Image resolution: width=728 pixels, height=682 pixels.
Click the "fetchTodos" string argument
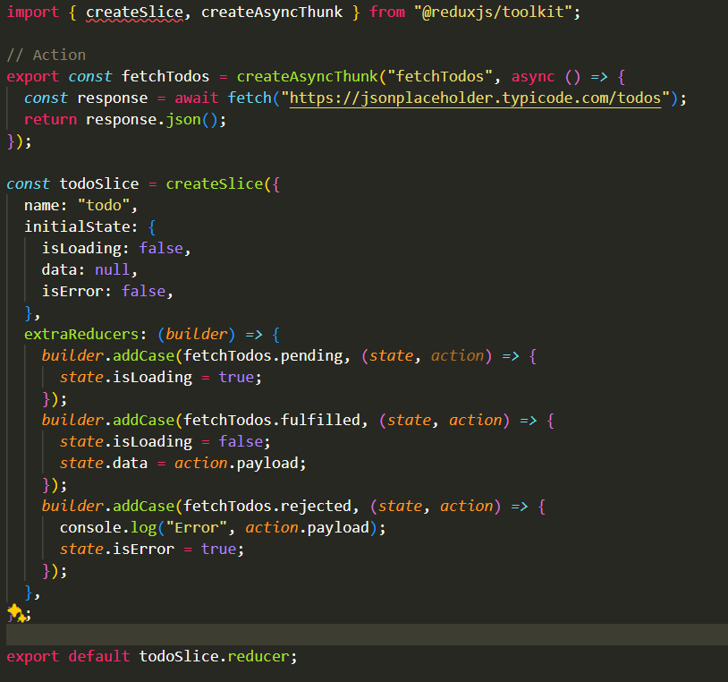click(440, 77)
